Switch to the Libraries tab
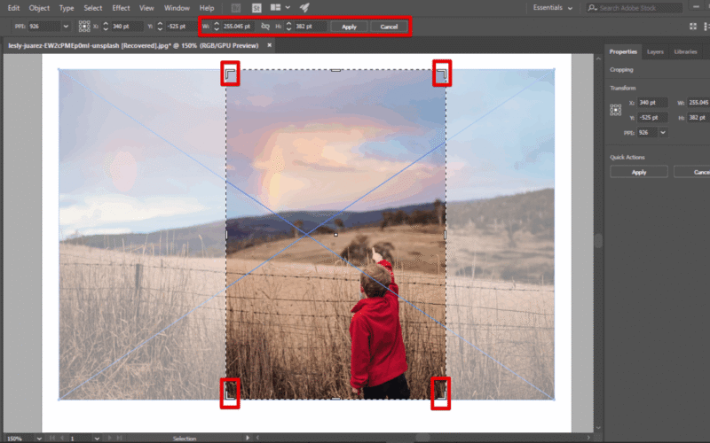This screenshot has width=710, height=443. tap(685, 51)
